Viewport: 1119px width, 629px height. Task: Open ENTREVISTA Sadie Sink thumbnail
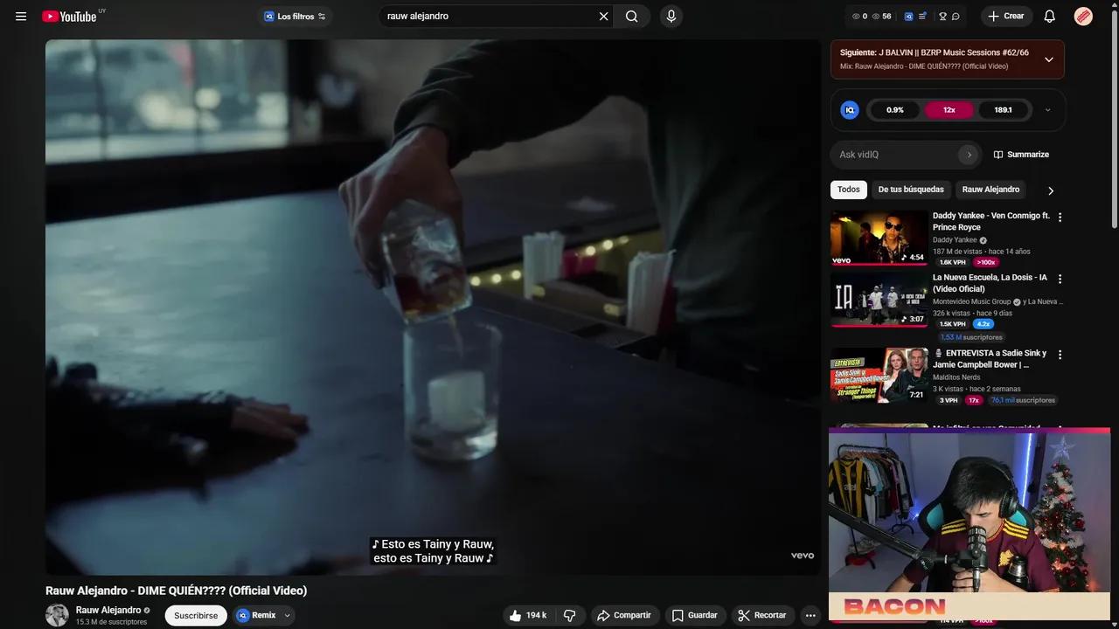click(x=879, y=376)
